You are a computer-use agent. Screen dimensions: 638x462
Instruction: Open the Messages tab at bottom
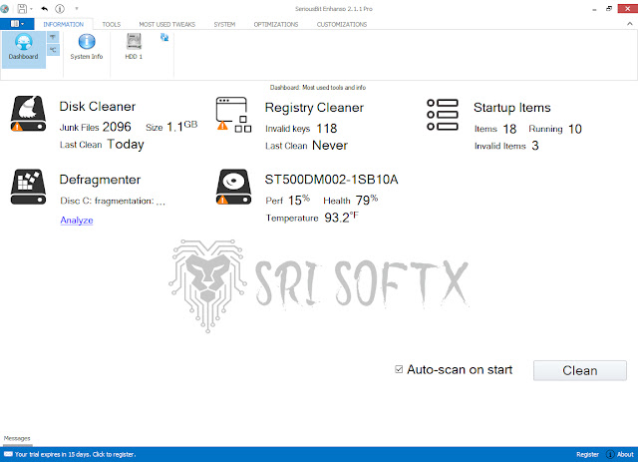(17, 438)
